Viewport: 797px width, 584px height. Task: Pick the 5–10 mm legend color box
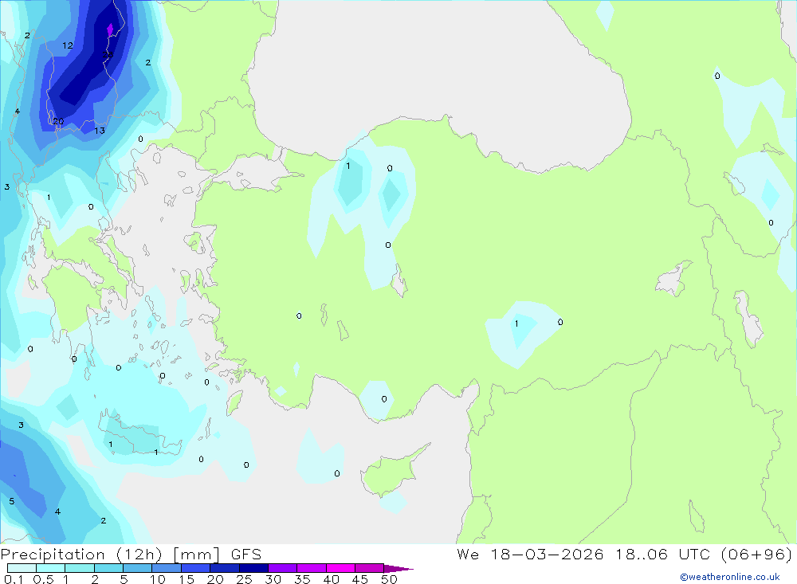point(138,568)
